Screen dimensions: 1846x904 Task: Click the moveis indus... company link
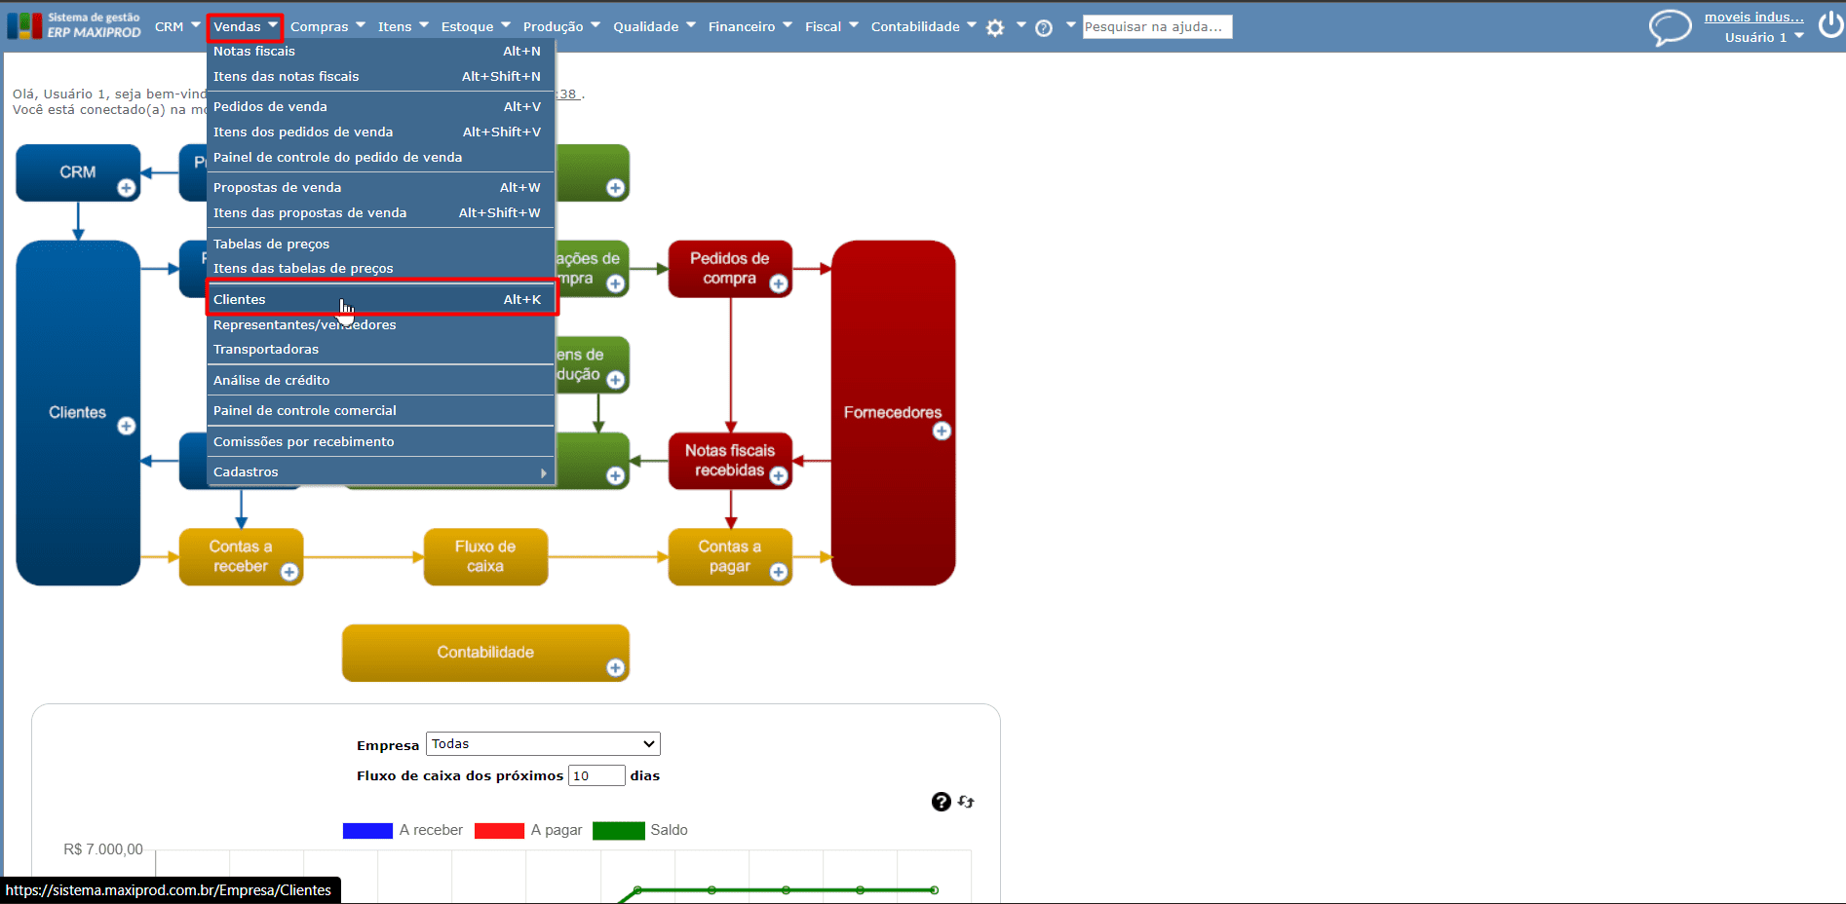[x=1753, y=17]
